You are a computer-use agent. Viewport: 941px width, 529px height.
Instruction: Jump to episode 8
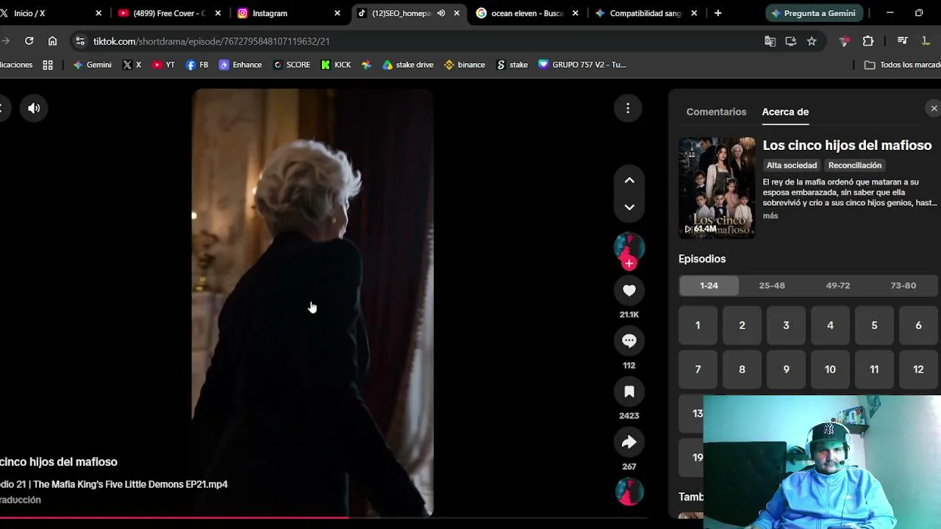[742, 370]
